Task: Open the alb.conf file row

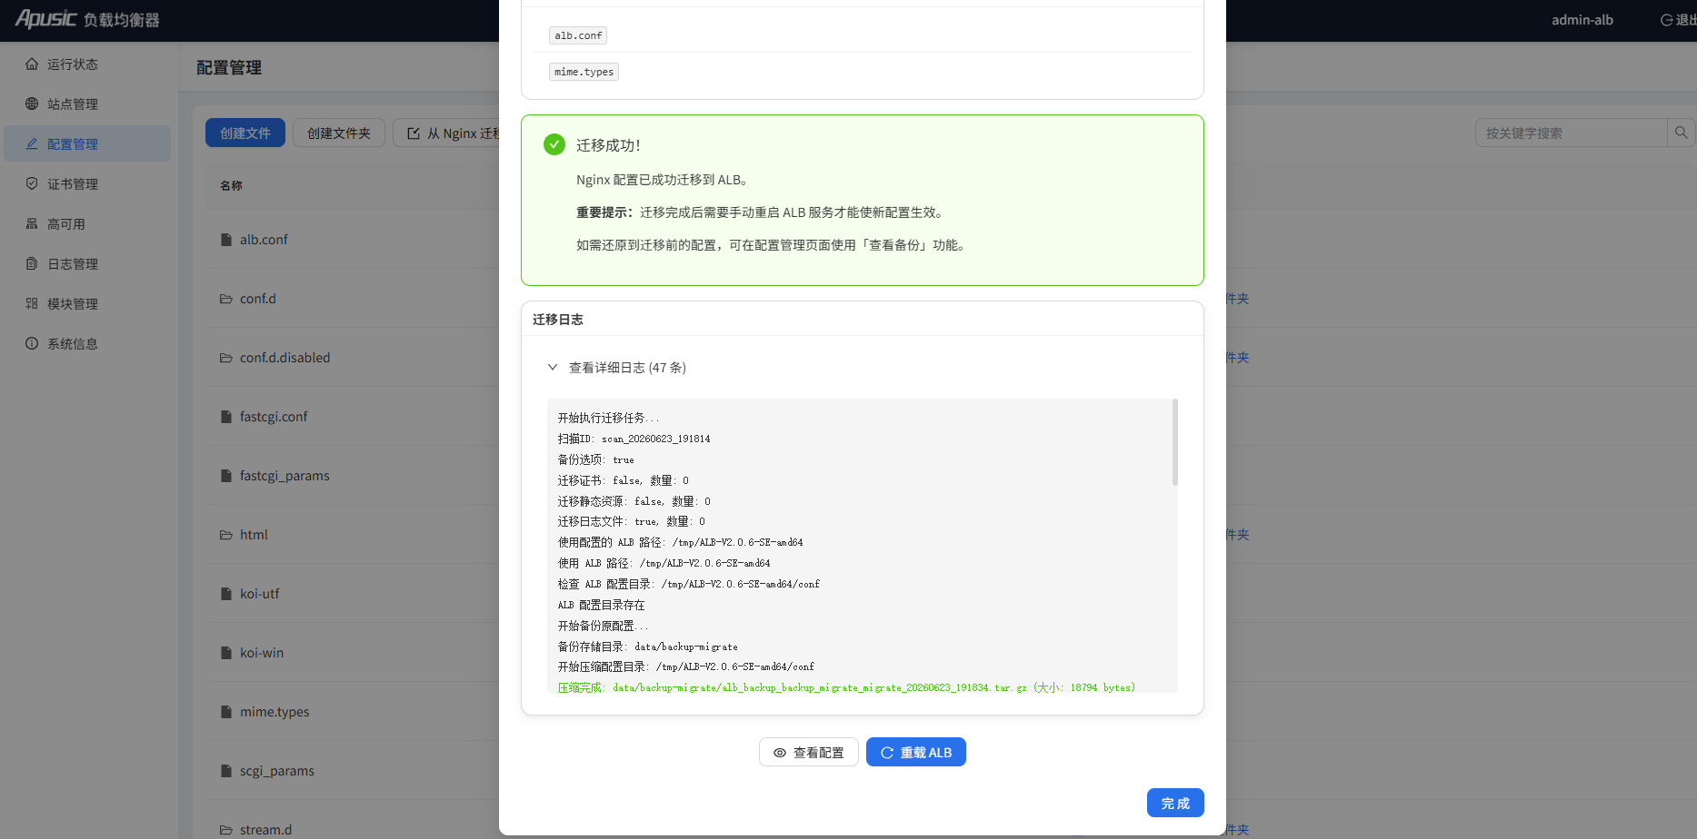Action: (x=264, y=240)
